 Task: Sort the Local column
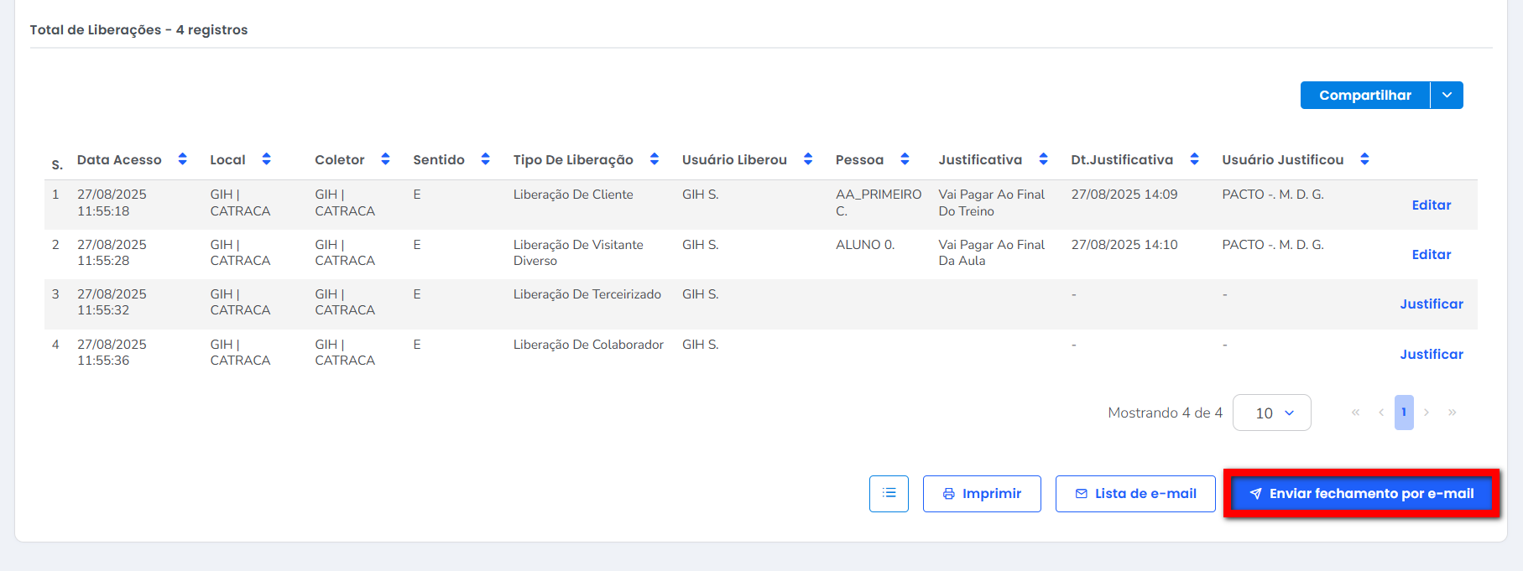pos(266,159)
